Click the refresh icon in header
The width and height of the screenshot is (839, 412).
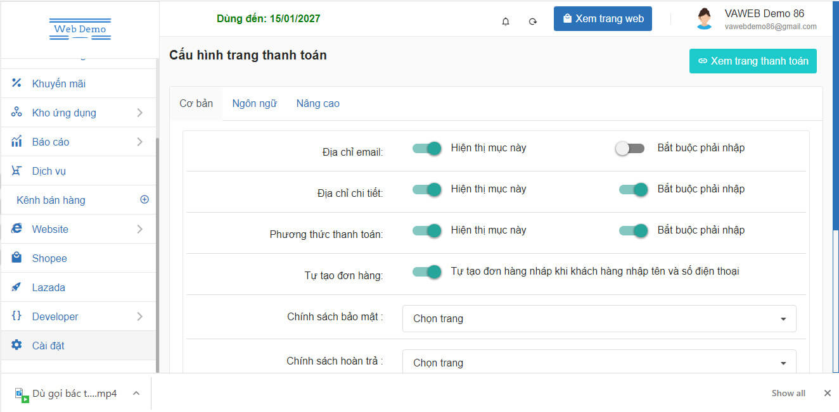pos(533,21)
